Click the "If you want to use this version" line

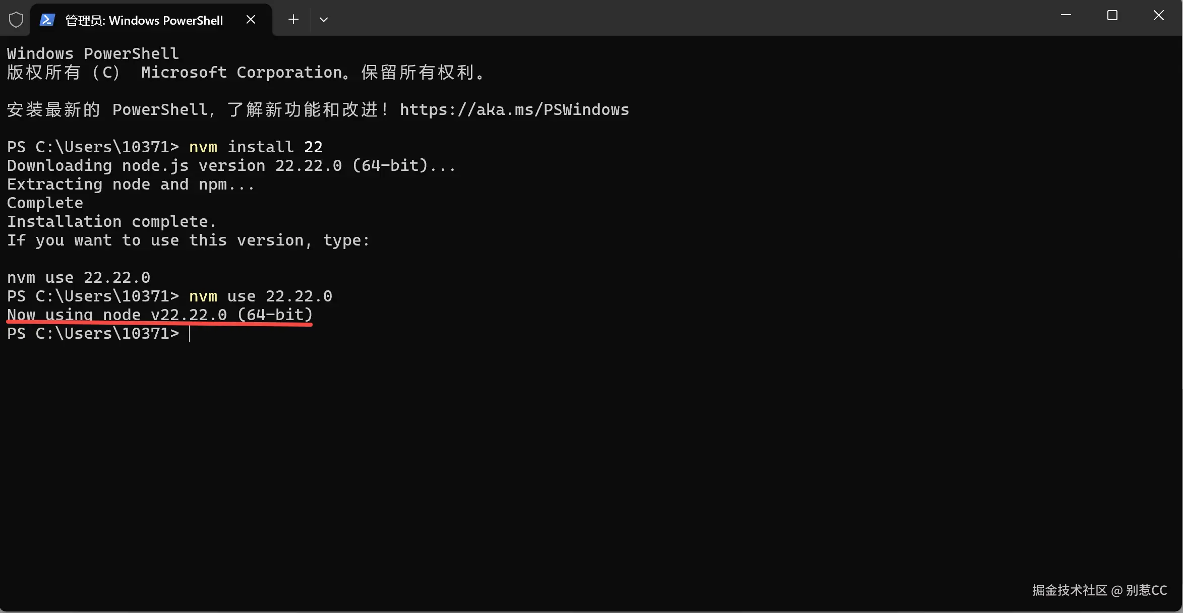click(x=188, y=240)
